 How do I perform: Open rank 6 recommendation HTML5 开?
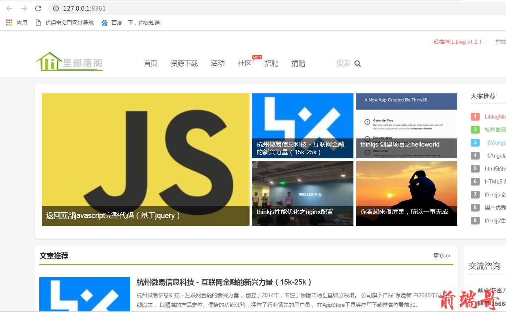click(495, 181)
